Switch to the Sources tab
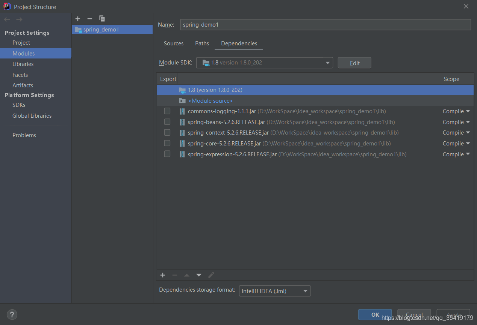Screen dimensions: 477x325 pyautogui.click(x=174, y=43)
